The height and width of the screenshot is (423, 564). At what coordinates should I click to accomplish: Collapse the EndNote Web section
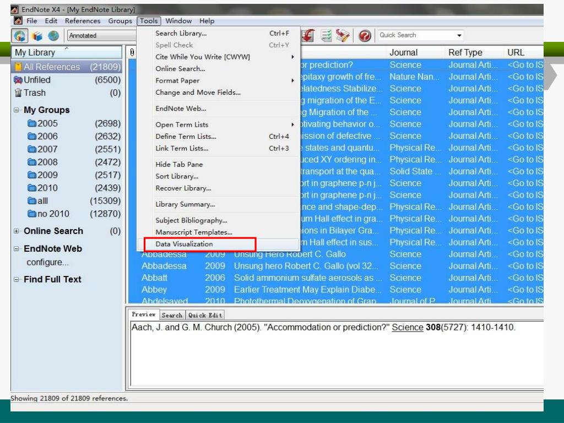tap(16, 248)
